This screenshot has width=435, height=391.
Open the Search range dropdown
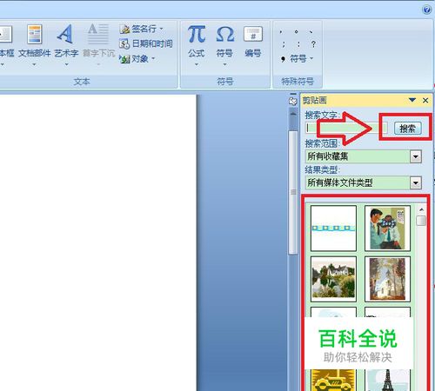(x=416, y=156)
